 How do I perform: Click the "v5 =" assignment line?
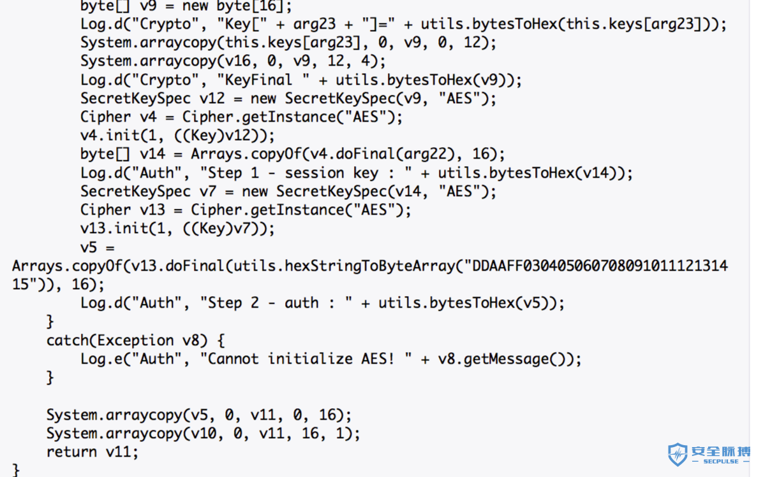click(98, 247)
